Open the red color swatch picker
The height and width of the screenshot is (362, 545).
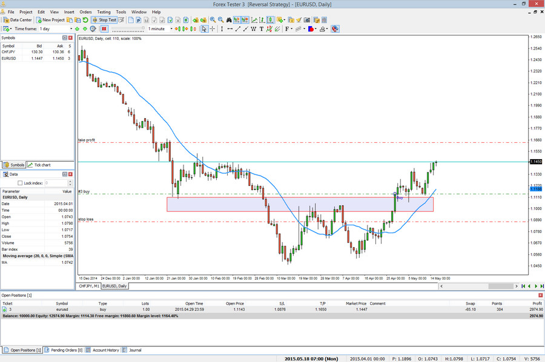[311, 28]
